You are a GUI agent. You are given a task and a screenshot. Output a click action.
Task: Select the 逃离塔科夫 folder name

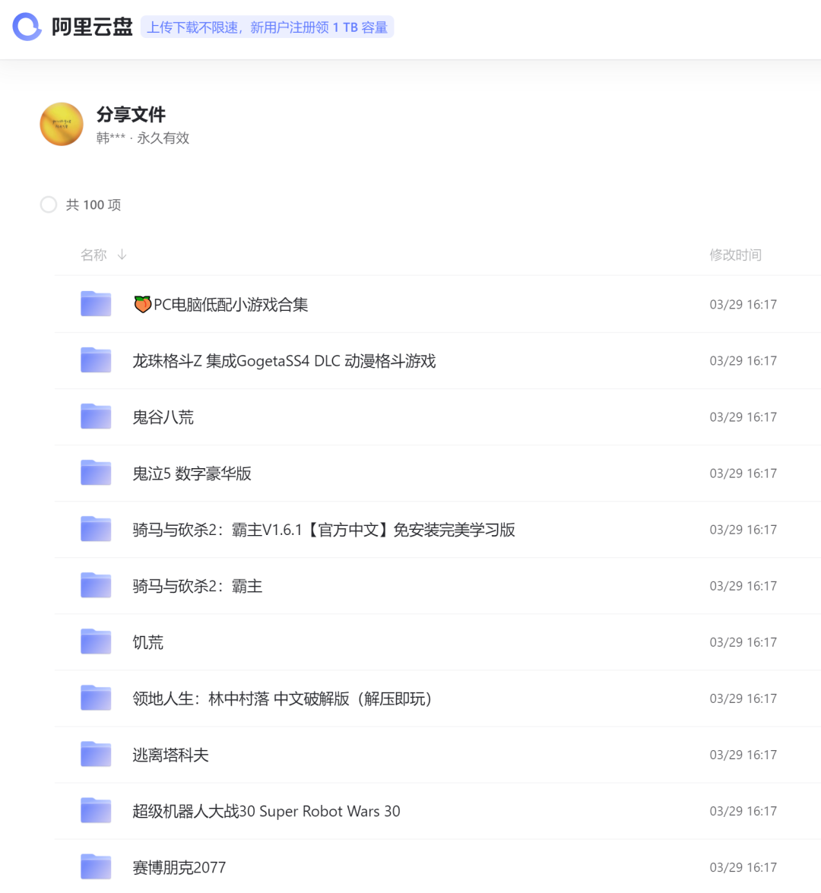171,755
